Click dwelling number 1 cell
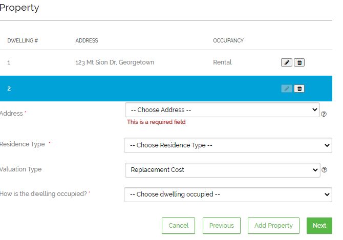343x240 pixels. [x=9, y=63]
